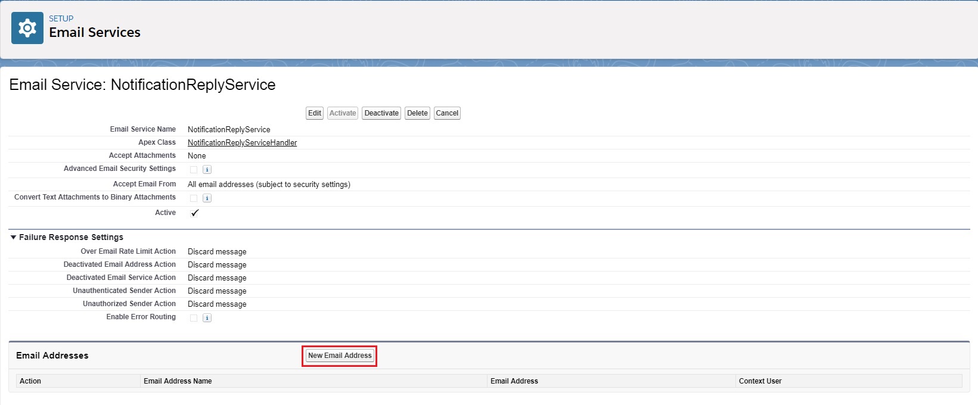Open info icon beside Enable Error Routing
The height and width of the screenshot is (405, 978).
[207, 318]
